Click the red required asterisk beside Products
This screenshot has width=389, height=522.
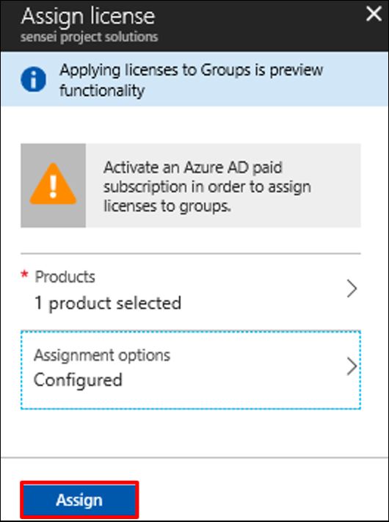24,275
